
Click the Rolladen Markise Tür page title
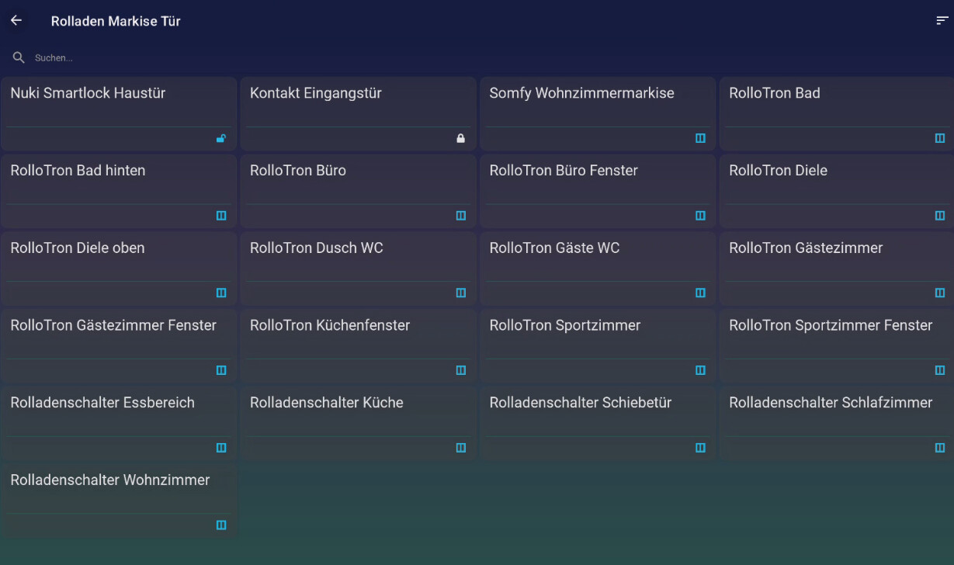coord(116,21)
